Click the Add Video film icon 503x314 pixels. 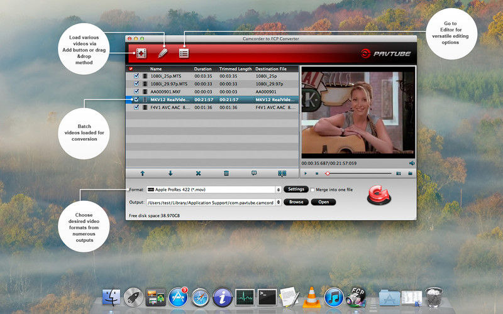tap(141, 53)
